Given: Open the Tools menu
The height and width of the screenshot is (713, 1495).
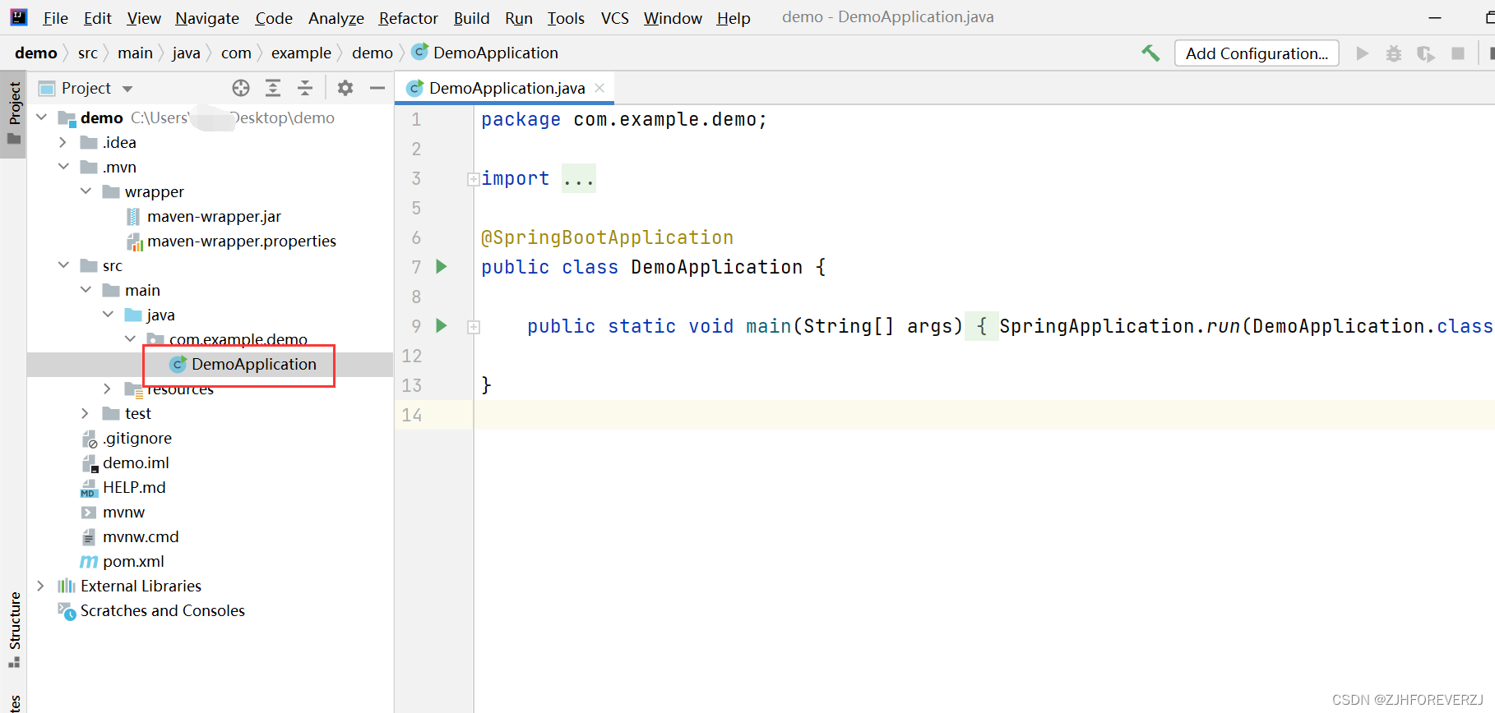Looking at the screenshot, I should click(x=567, y=18).
